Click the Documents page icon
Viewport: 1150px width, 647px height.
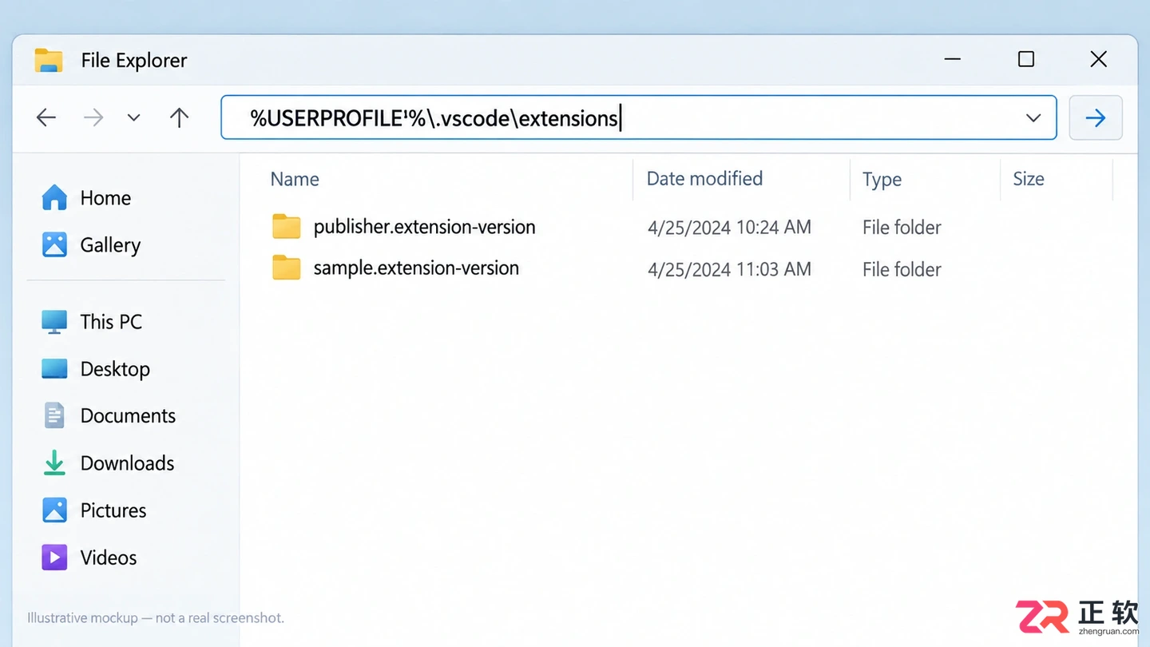point(54,415)
